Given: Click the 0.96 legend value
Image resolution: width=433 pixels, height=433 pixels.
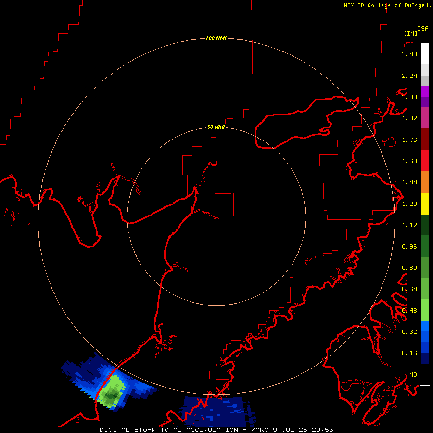Looking at the screenshot, I should point(409,247).
